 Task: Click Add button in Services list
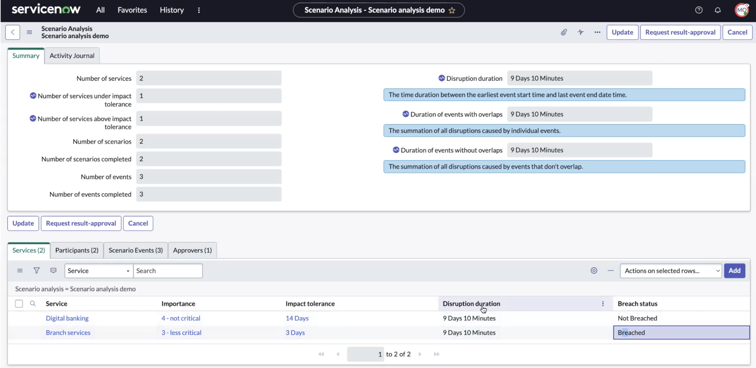(x=735, y=271)
